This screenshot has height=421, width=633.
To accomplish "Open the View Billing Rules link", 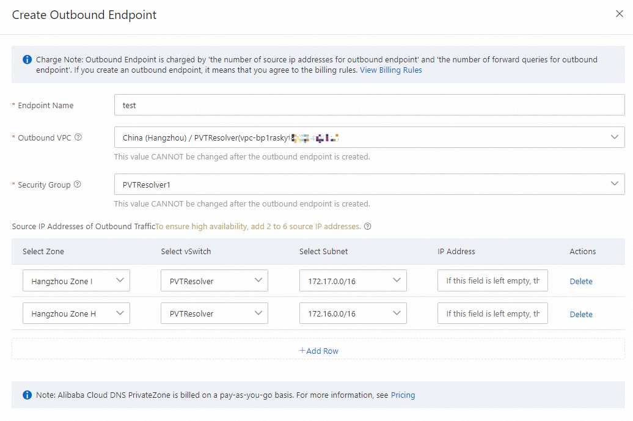I will pyautogui.click(x=390, y=70).
